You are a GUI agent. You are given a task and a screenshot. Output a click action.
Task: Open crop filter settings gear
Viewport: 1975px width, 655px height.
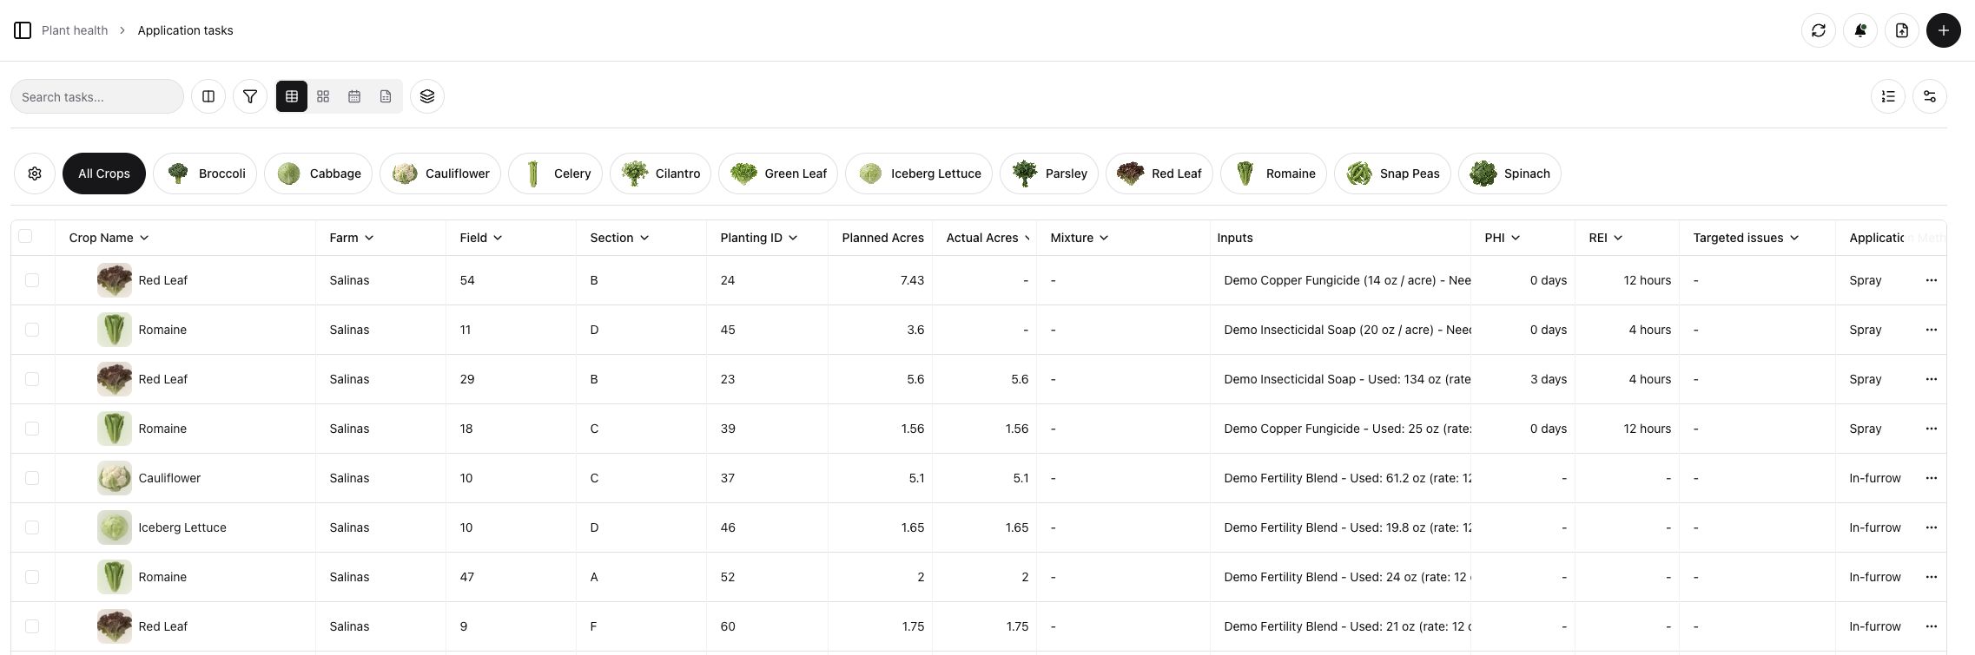(x=35, y=174)
